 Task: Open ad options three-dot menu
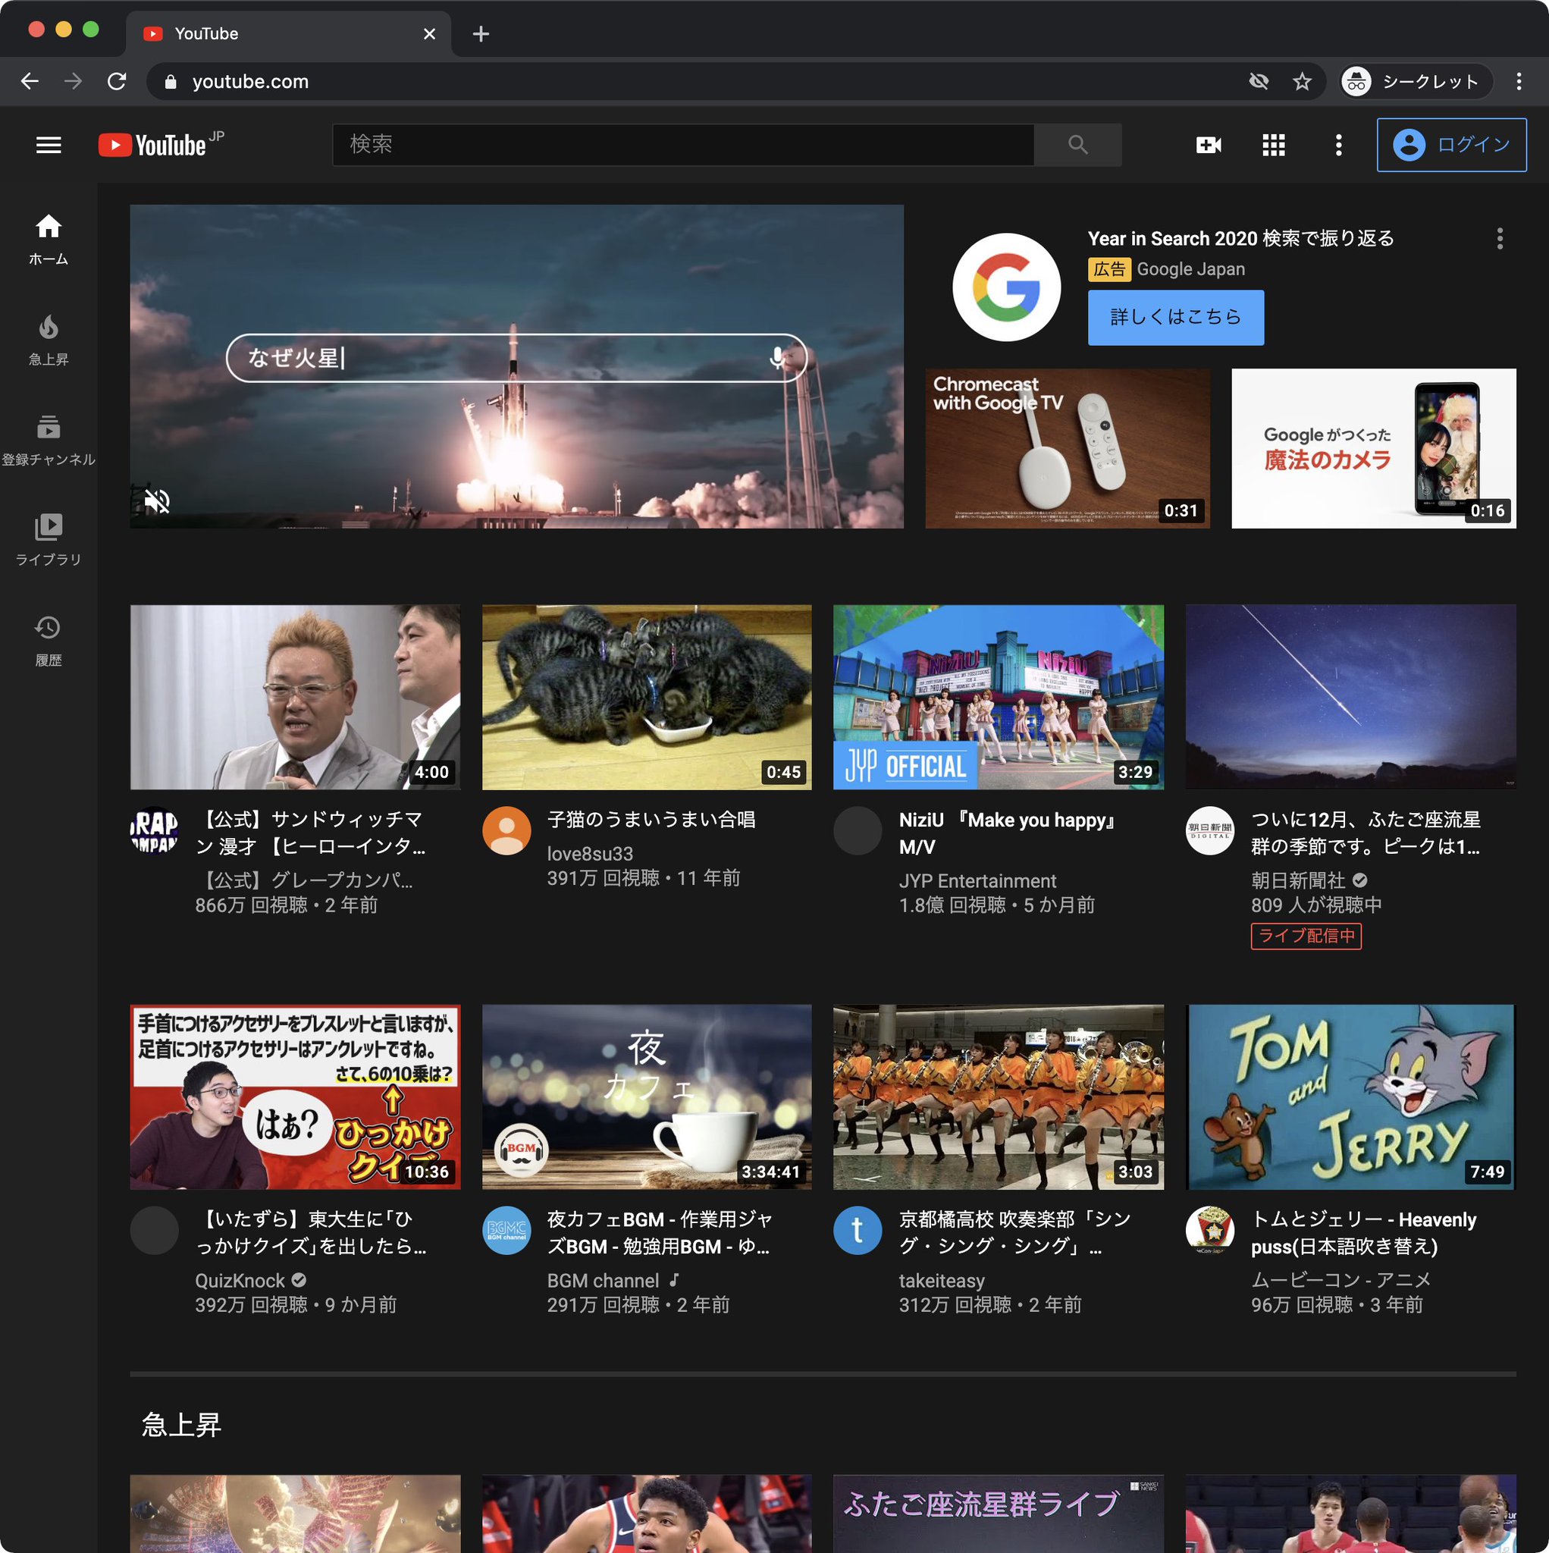click(x=1499, y=239)
